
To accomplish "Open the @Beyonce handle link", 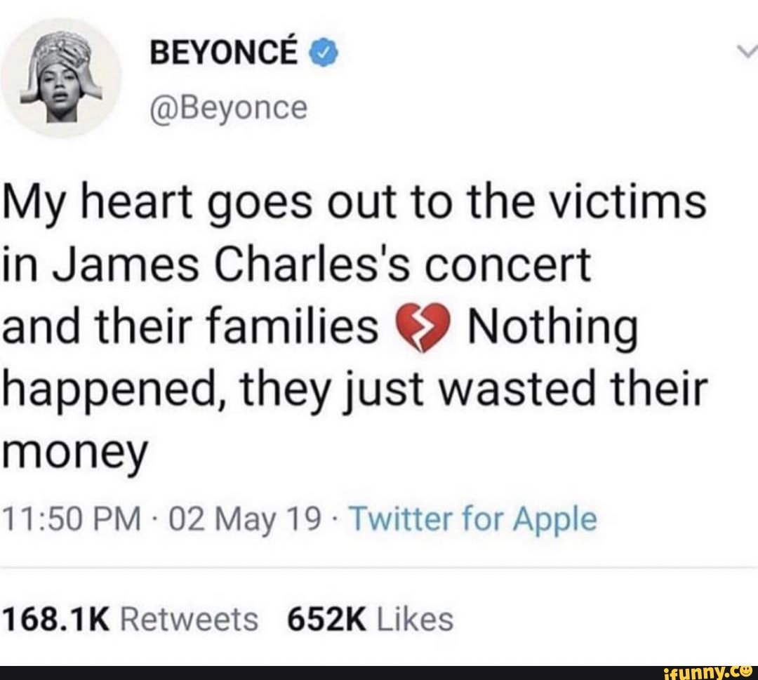I will 229,108.
